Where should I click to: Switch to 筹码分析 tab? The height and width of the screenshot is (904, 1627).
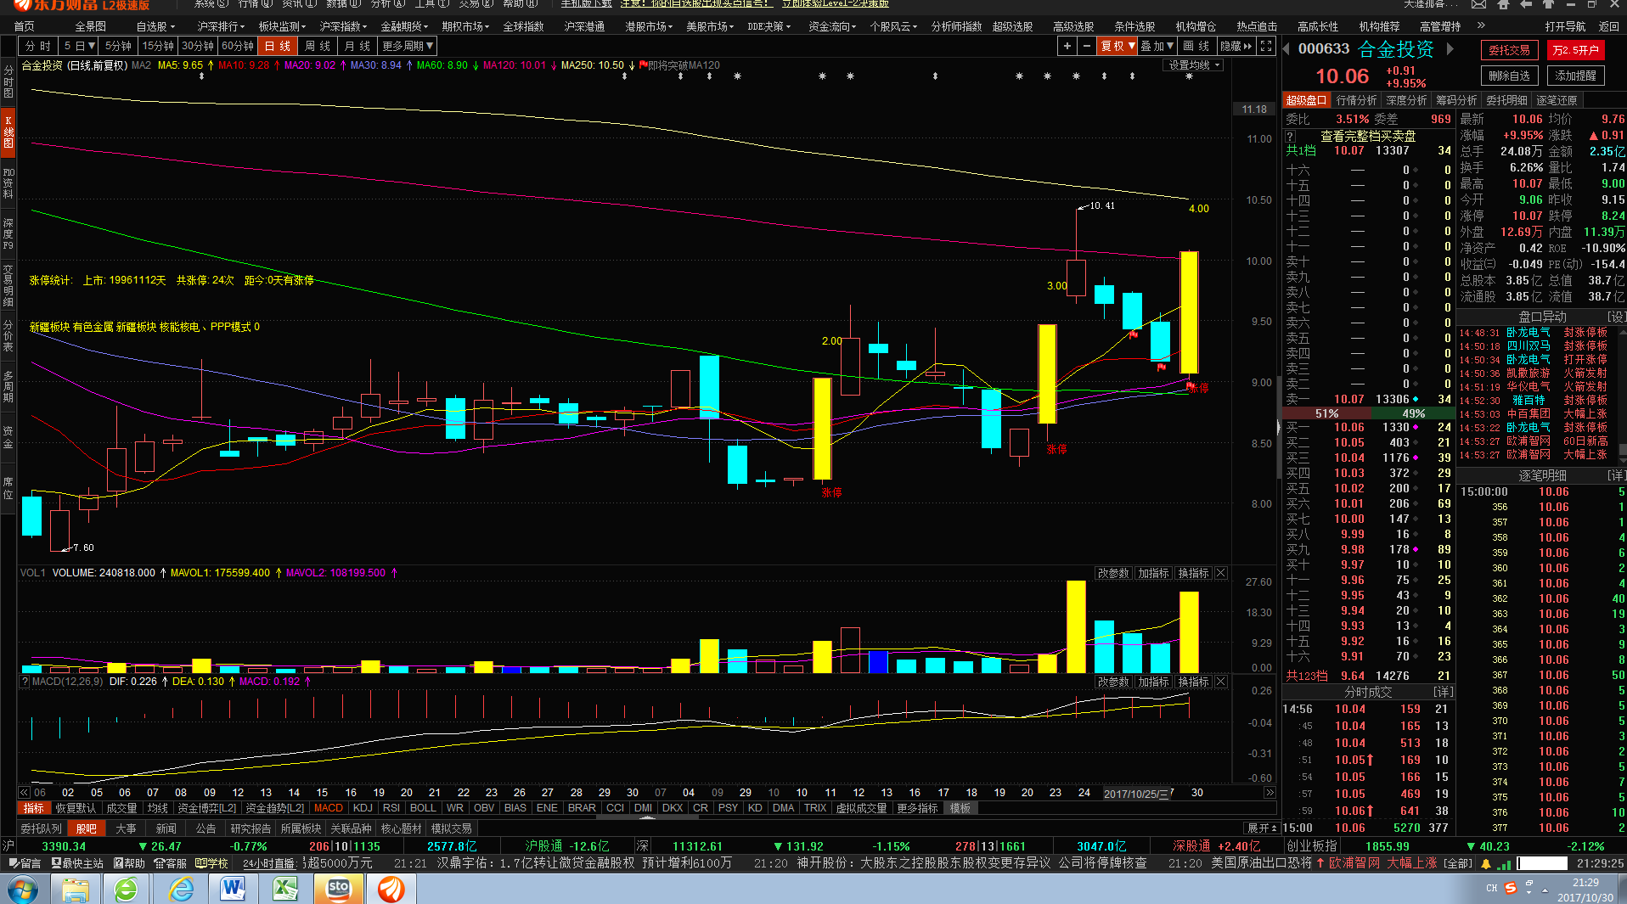point(1456,100)
